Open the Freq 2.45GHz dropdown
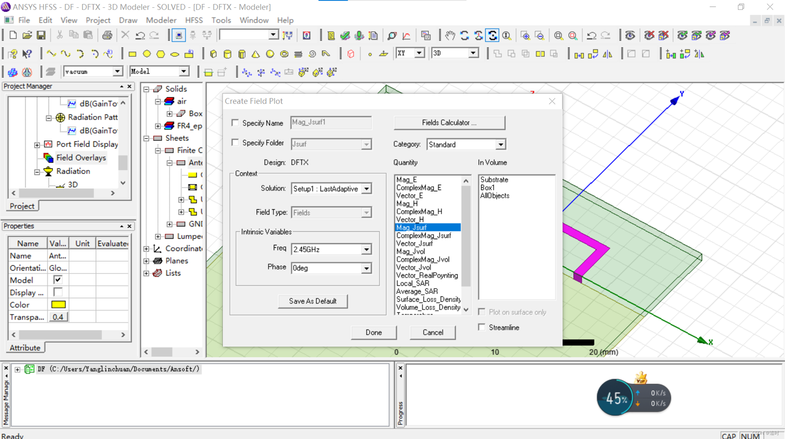The height and width of the screenshot is (439, 785). pyautogui.click(x=366, y=250)
